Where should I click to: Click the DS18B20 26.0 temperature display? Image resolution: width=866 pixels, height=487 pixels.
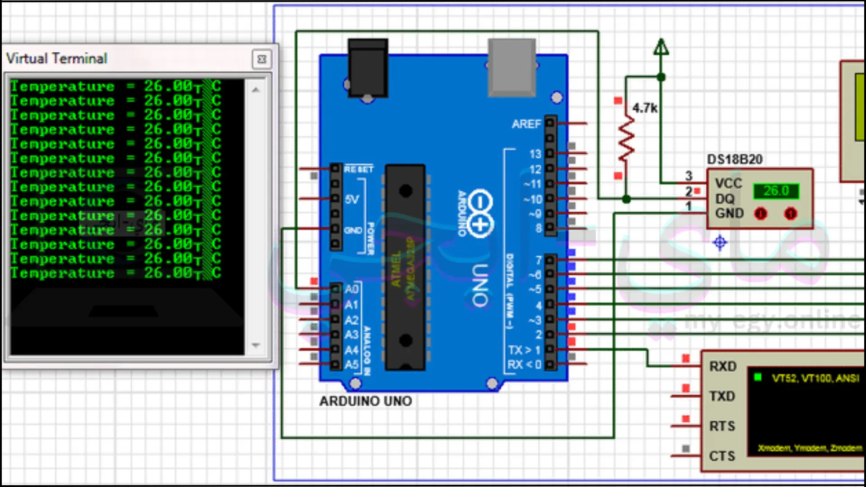pyautogui.click(x=776, y=191)
